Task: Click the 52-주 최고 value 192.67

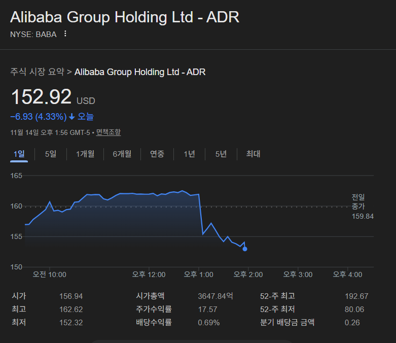Action: pyautogui.click(x=356, y=296)
